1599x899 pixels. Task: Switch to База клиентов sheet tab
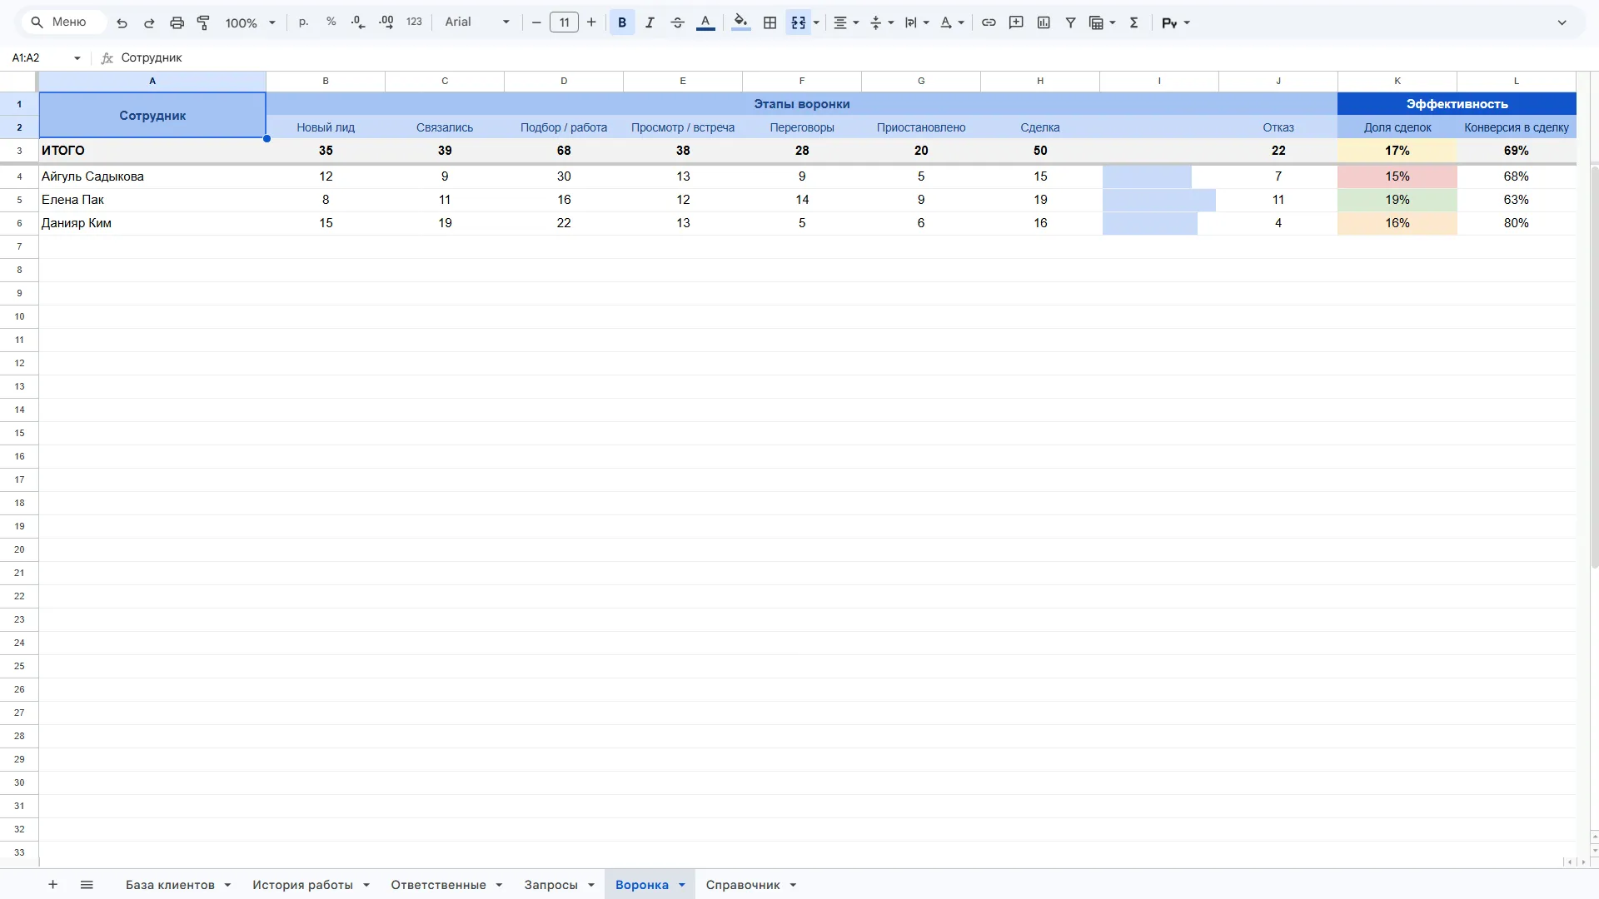[x=170, y=885]
